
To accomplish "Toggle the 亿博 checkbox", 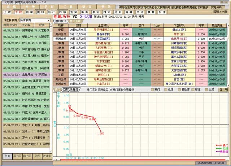I will (166, 89).
